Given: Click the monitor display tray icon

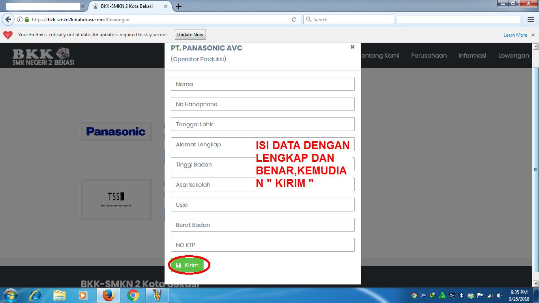Looking at the screenshot, I should click(452, 296).
